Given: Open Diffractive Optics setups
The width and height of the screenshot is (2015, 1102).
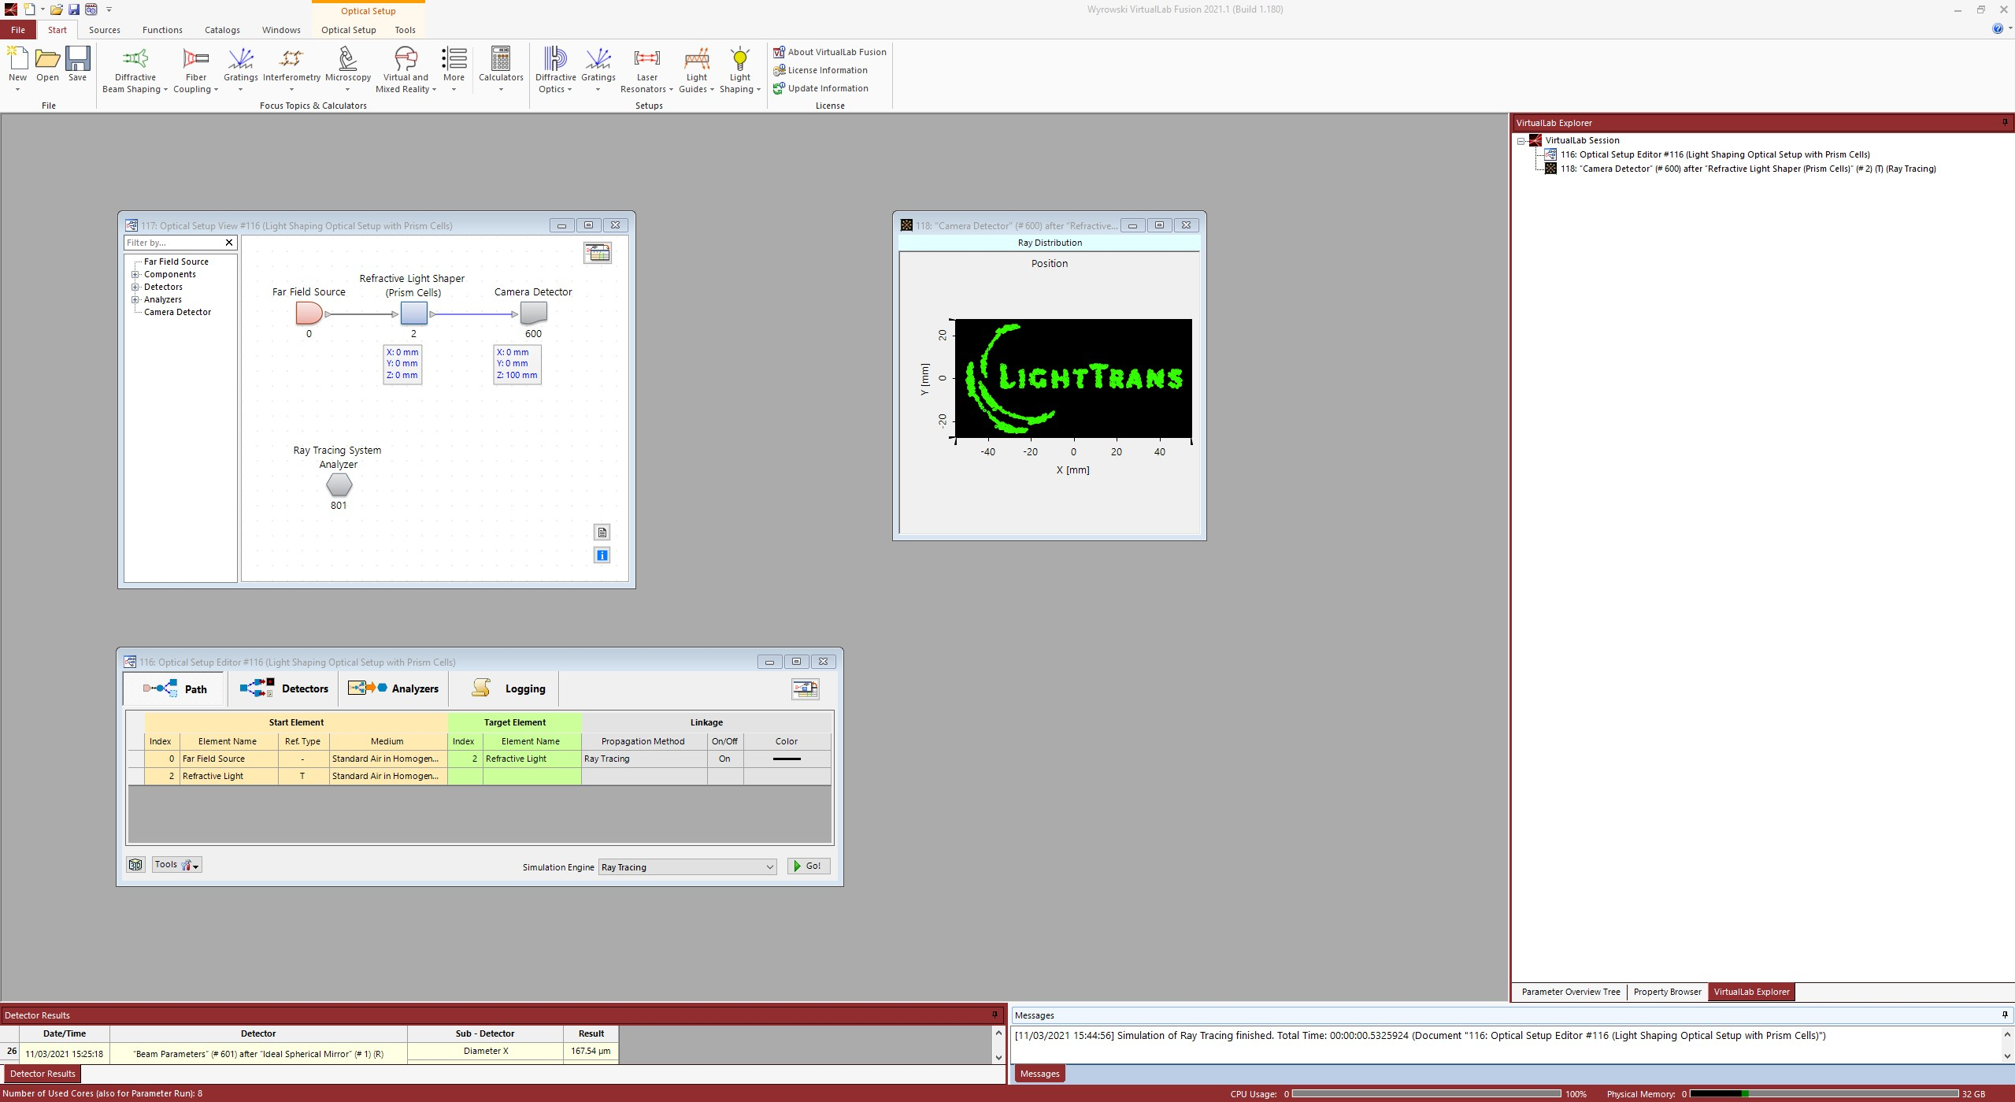Looking at the screenshot, I should (555, 70).
